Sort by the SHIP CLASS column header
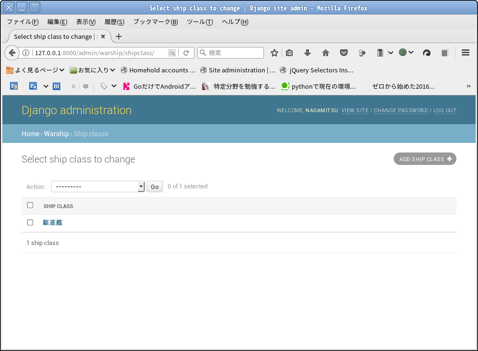The image size is (478, 351). click(x=58, y=206)
